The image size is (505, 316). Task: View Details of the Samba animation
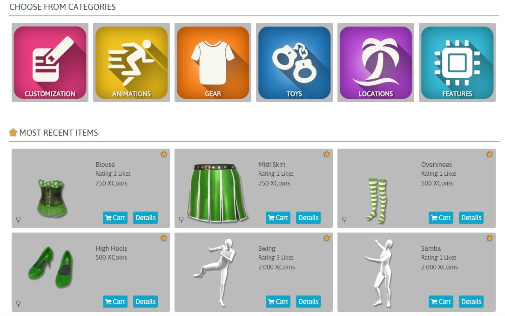coord(471,302)
